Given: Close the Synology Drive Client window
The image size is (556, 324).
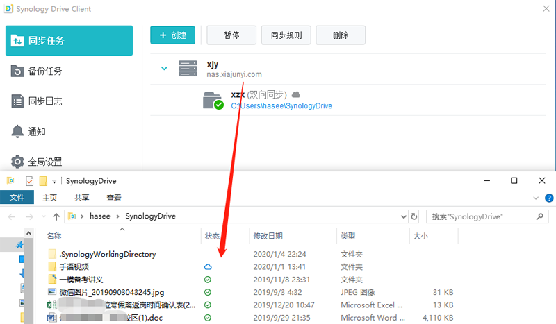Looking at the screenshot, I should click(x=546, y=9).
